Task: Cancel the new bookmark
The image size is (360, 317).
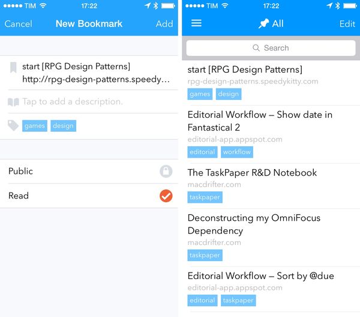Action: click(x=18, y=24)
